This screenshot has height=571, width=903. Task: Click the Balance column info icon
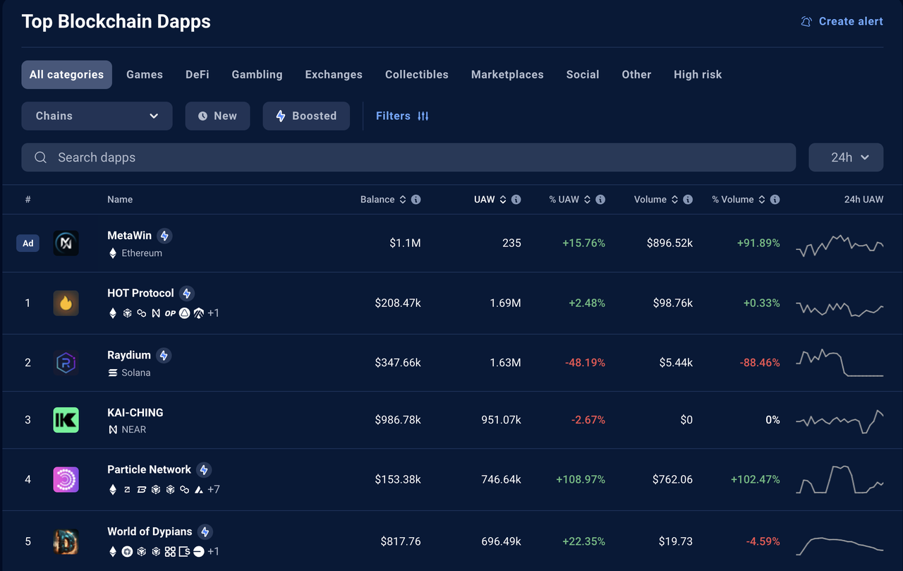pyautogui.click(x=416, y=200)
